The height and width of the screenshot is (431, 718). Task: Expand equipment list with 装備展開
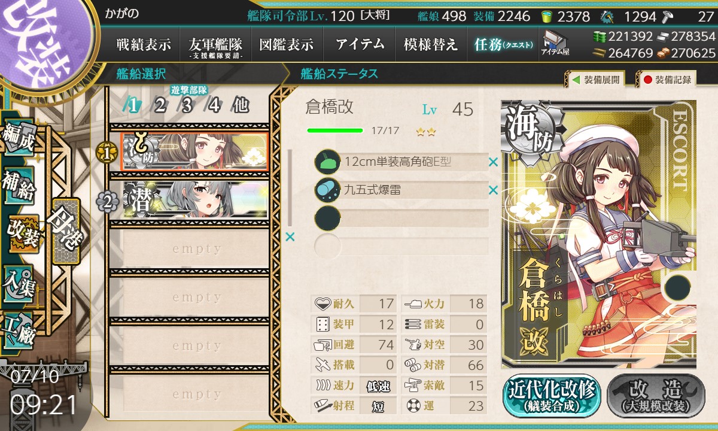594,79
